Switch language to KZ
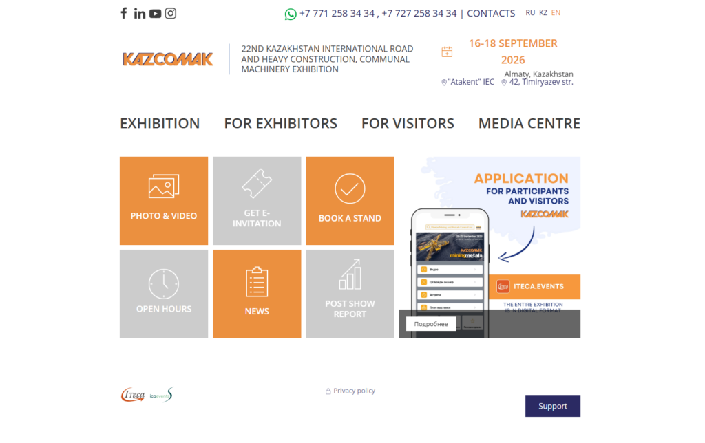Viewport: 705px width, 443px height. 543,13
